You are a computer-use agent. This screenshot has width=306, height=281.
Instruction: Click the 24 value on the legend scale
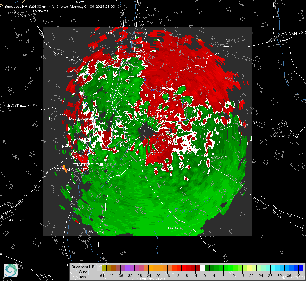tap(261, 276)
